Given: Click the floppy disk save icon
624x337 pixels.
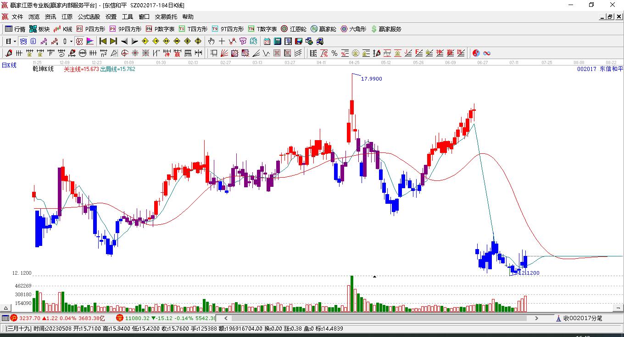Looking at the screenshot, I should [299, 41].
